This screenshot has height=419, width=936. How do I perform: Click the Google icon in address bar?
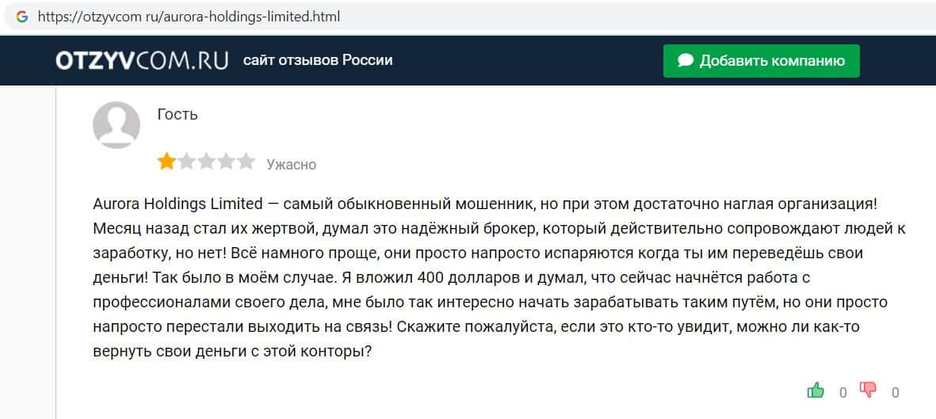[22, 16]
